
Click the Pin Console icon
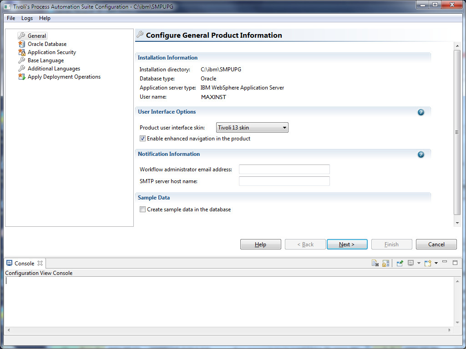point(400,263)
